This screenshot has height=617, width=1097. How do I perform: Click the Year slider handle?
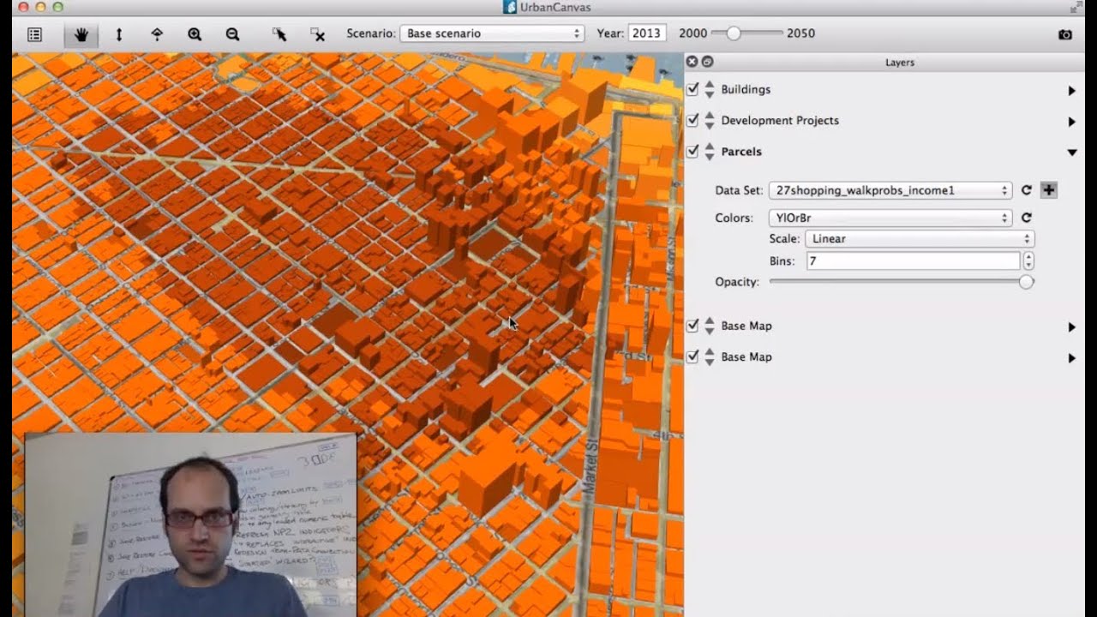coord(733,33)
